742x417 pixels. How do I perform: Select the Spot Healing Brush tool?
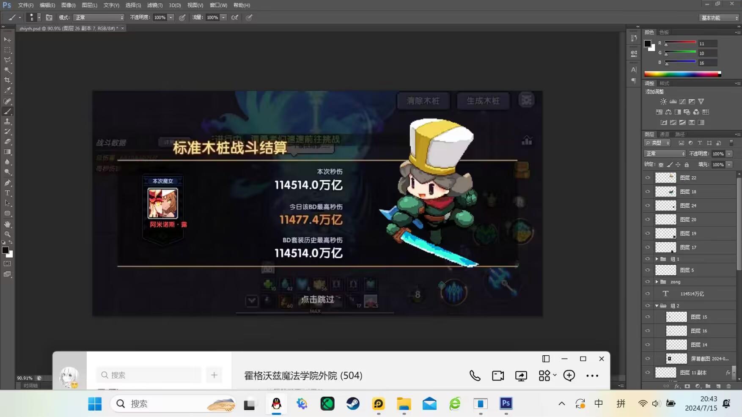click(7, 101)
